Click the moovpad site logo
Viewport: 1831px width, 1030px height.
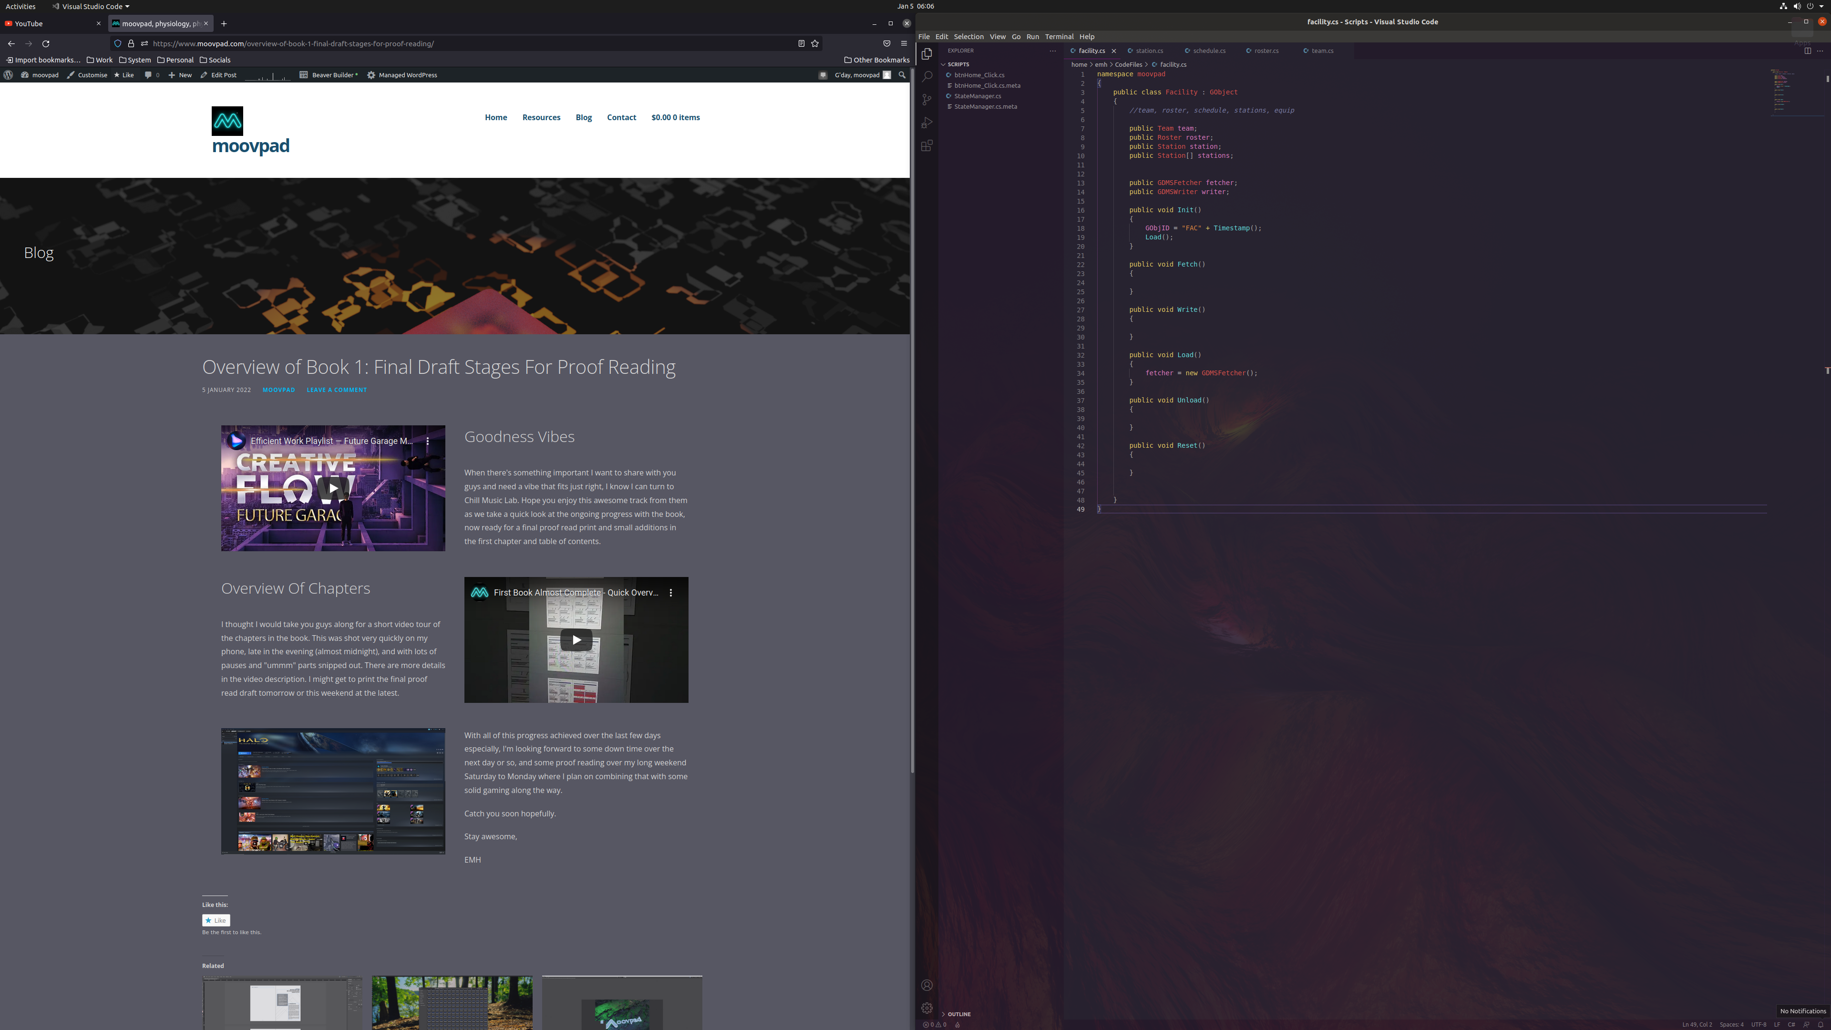tap(227, 121)
